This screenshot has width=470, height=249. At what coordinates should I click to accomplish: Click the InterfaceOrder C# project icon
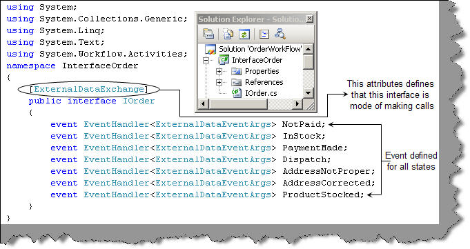coord(224,60)
